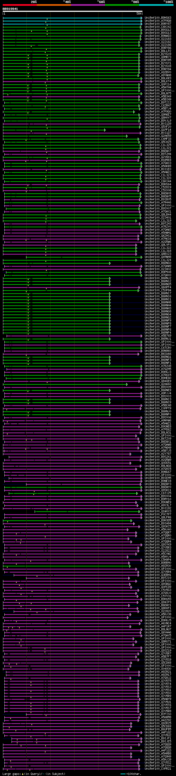Open the UniRef100_A9ZM21 hit
Image resolution: width=176 pixels, height=776 pixels.
coord(158,672)
